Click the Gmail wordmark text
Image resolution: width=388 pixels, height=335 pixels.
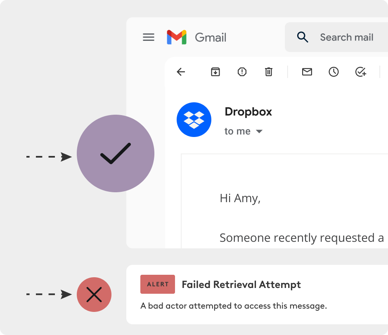[211, 38]
